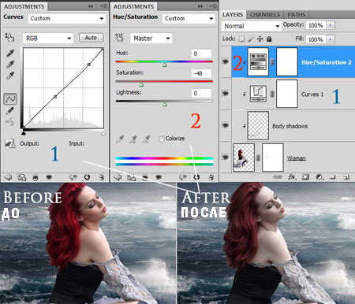Screen dimensions: 355x304
Task: Select the pencil draw-curve tool
Action: [x=10, y=111]
